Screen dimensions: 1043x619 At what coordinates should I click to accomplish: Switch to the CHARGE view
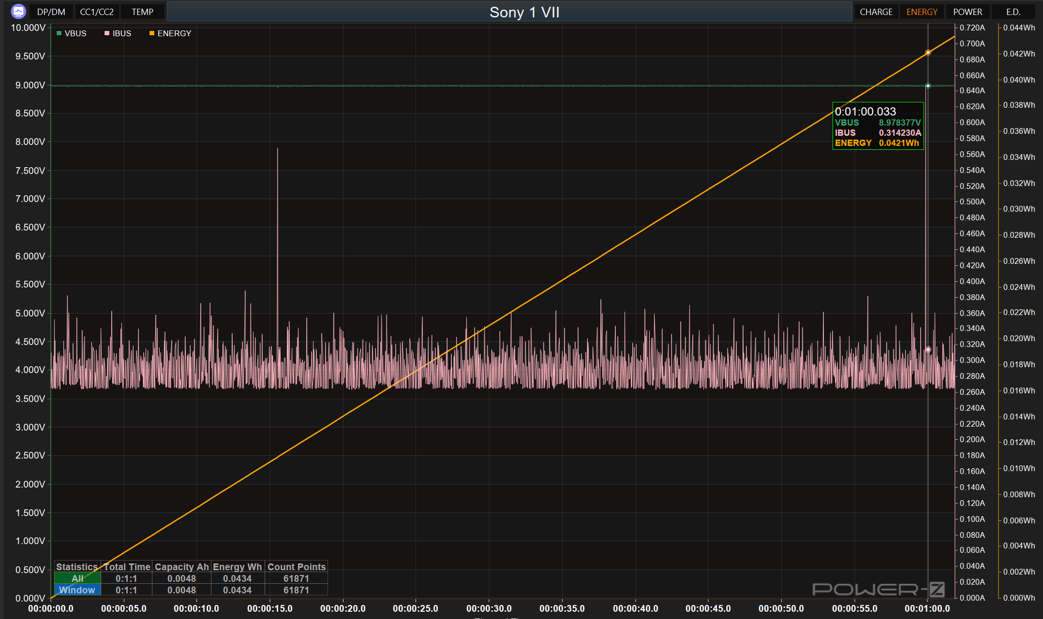[x=876, y=12]
